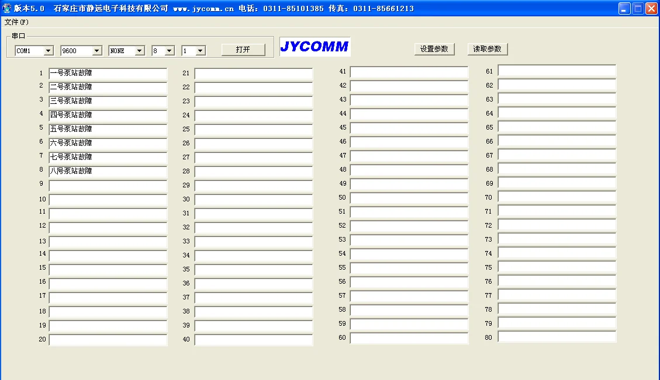Image resolution: width=660 pixels, height=380 pixels.
Task: Select field 3 containing 三号泵站故障
Action: pos(108,102)
